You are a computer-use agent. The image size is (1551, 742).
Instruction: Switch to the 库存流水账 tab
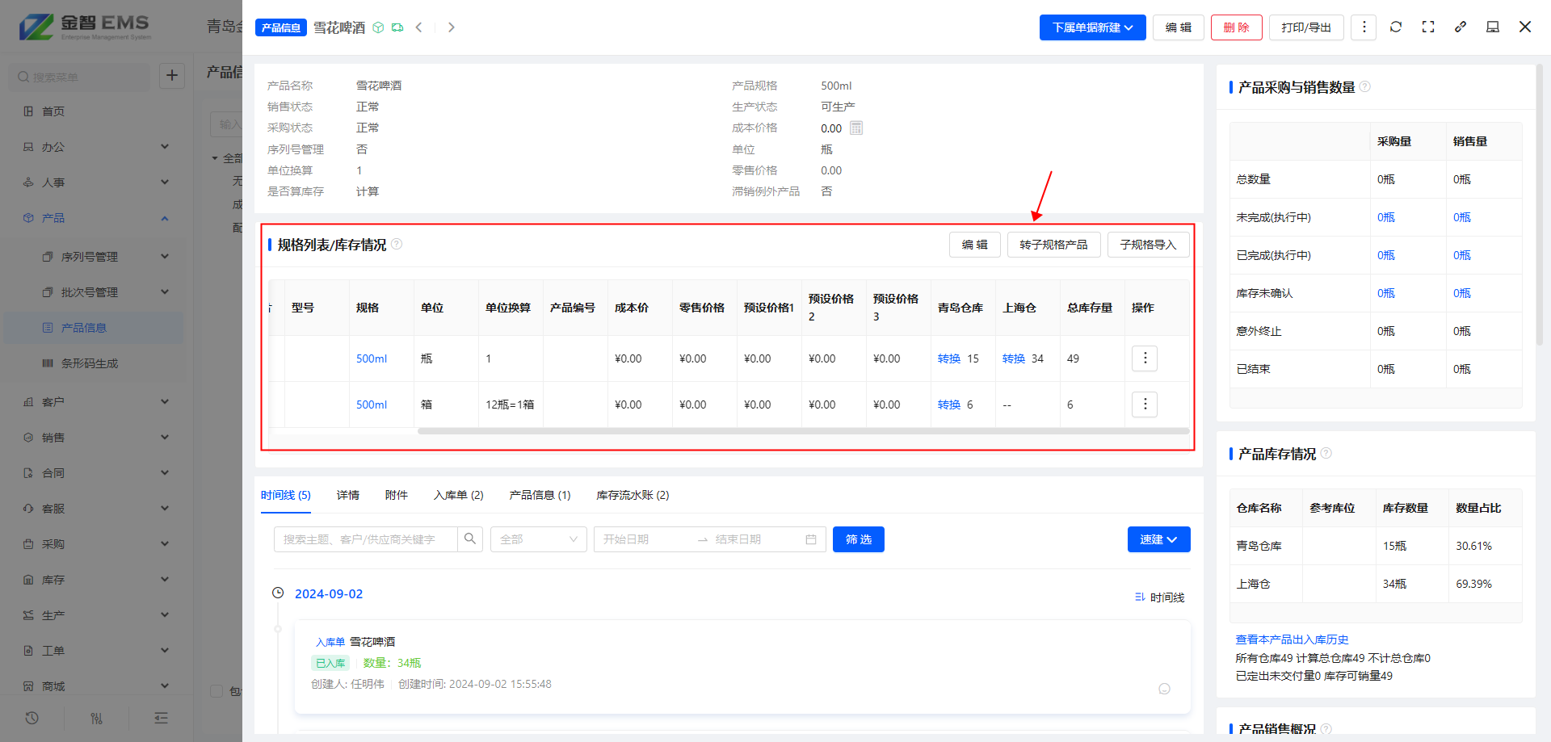(x=633, y=495)
